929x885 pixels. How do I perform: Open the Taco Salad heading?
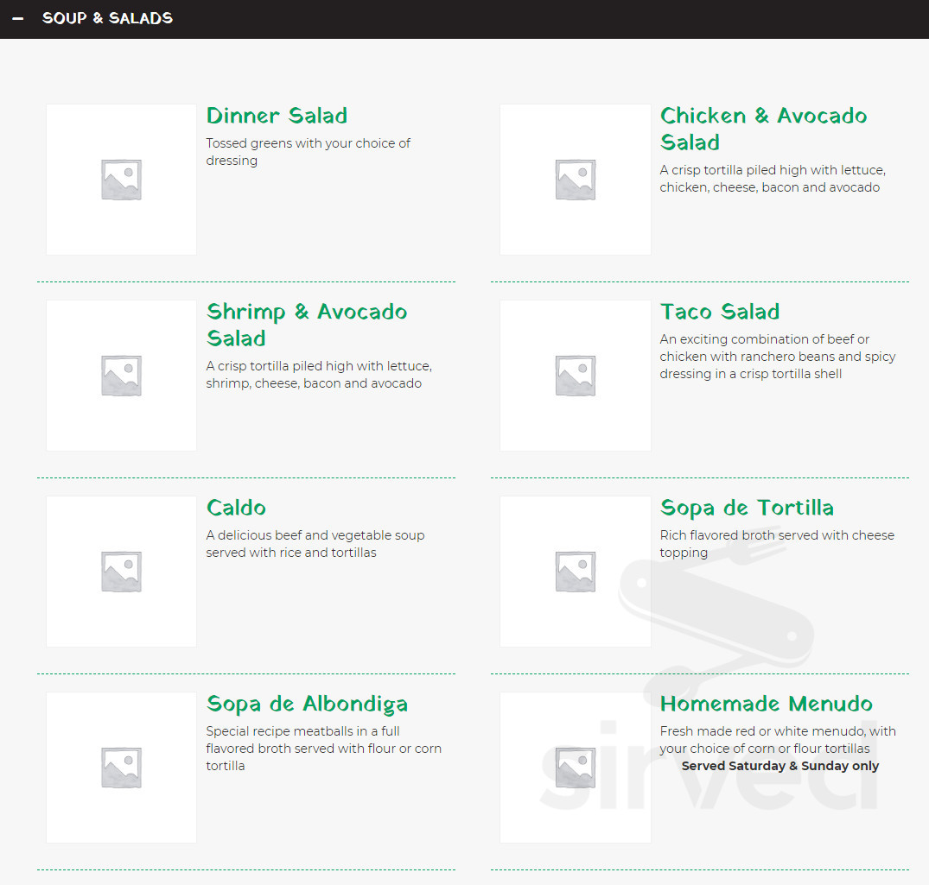(x=719, y=312)
